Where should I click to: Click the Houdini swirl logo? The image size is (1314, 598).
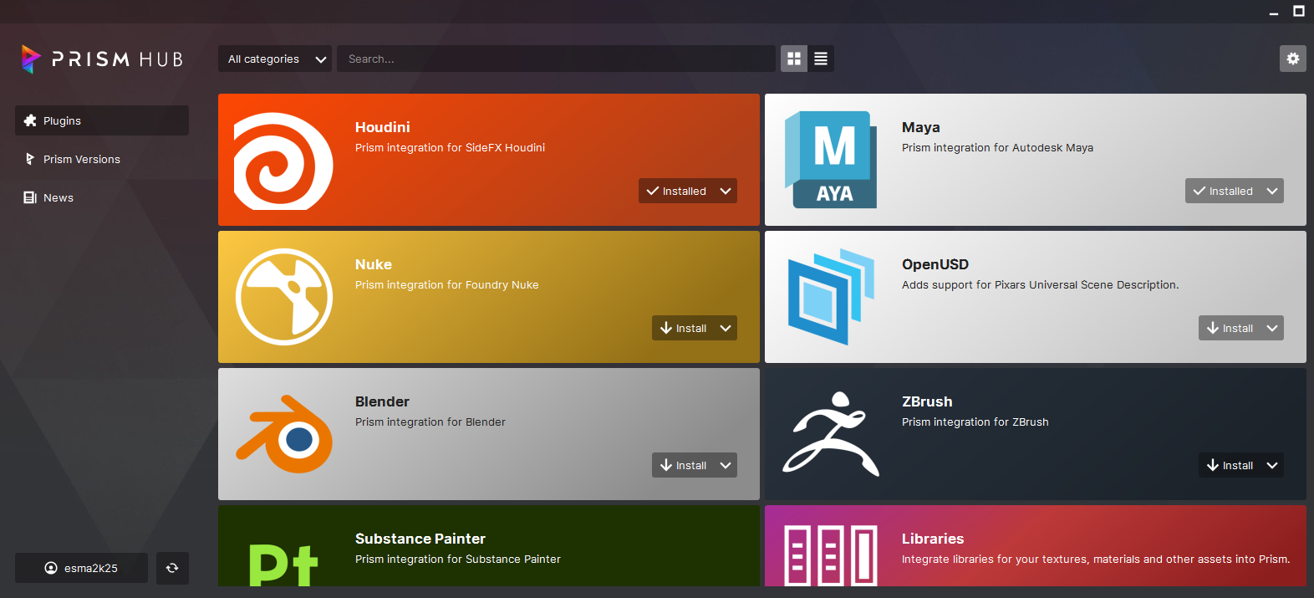(x=283, y=161)
